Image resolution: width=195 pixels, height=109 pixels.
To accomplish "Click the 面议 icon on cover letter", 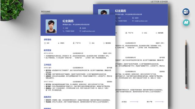I will point(142,33).
